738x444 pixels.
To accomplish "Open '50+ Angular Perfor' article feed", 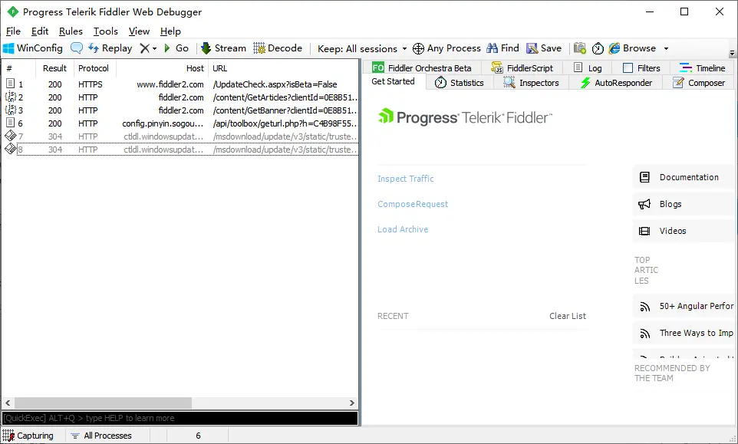I will click(x=683, y=306).
